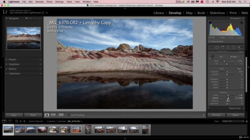Add a new preset with plus icon
This screenshot has width=250, height=140.
pyautogui.click(x=40, y=59)
